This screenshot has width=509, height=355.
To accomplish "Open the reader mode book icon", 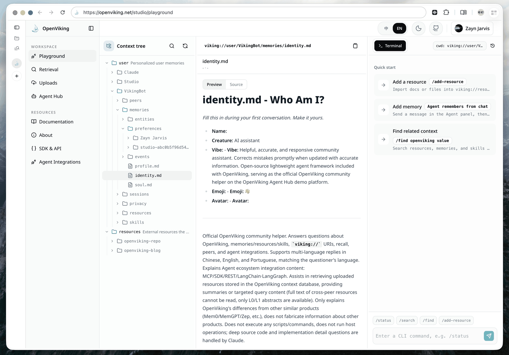I will 464,12.
